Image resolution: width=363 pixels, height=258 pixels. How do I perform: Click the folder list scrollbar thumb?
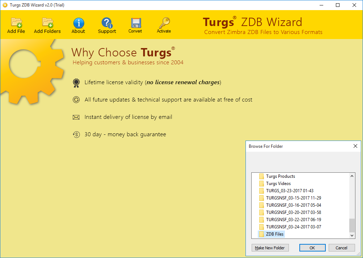(x=352, y=225)
